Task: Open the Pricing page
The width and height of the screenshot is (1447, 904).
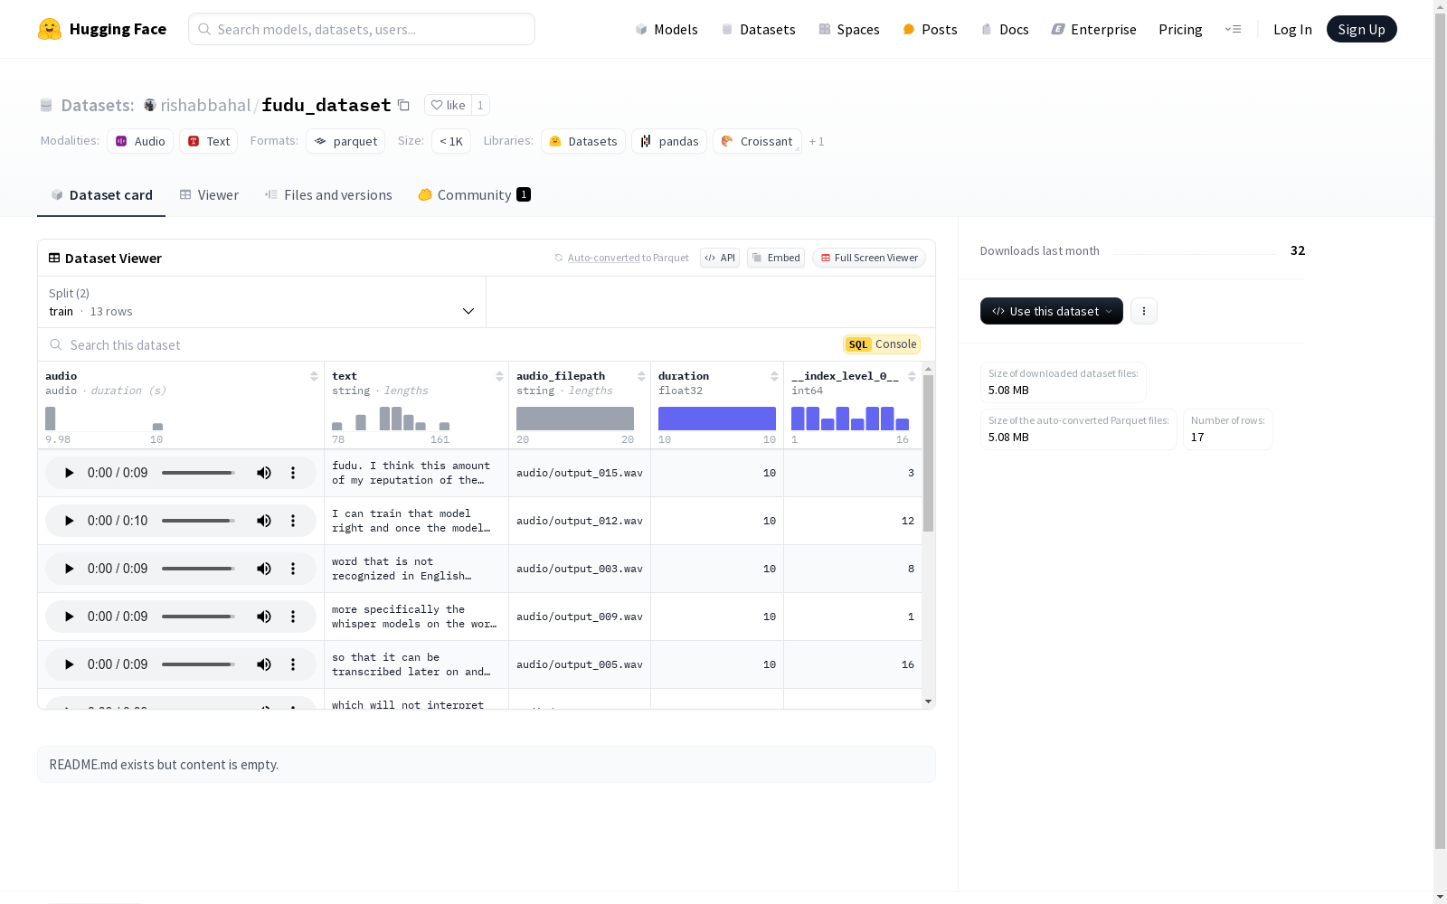Action: (1180, 29)
